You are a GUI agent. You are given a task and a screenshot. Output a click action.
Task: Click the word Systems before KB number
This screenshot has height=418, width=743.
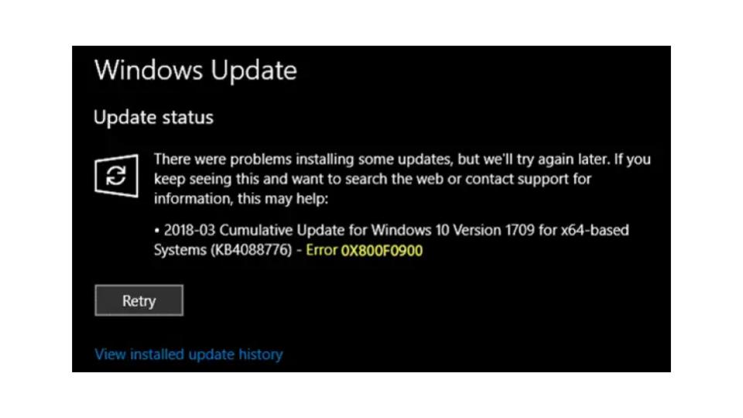pyautogui.click(x=180, y=250)
